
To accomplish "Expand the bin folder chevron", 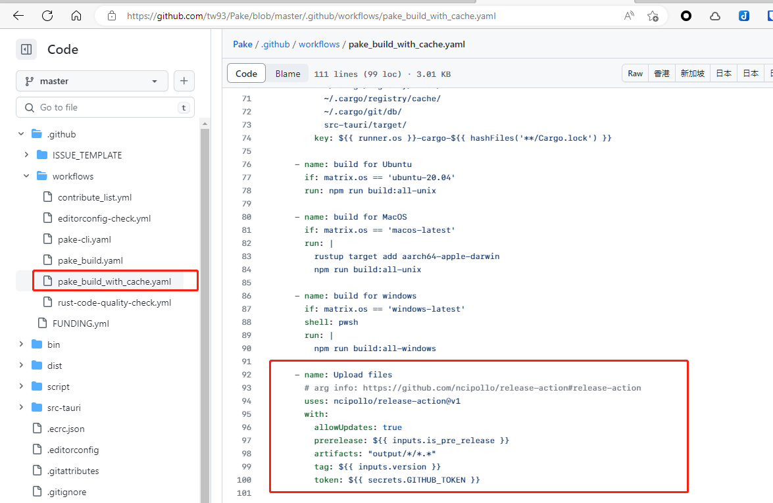I will pyautogui.click(x=20, y=345).
